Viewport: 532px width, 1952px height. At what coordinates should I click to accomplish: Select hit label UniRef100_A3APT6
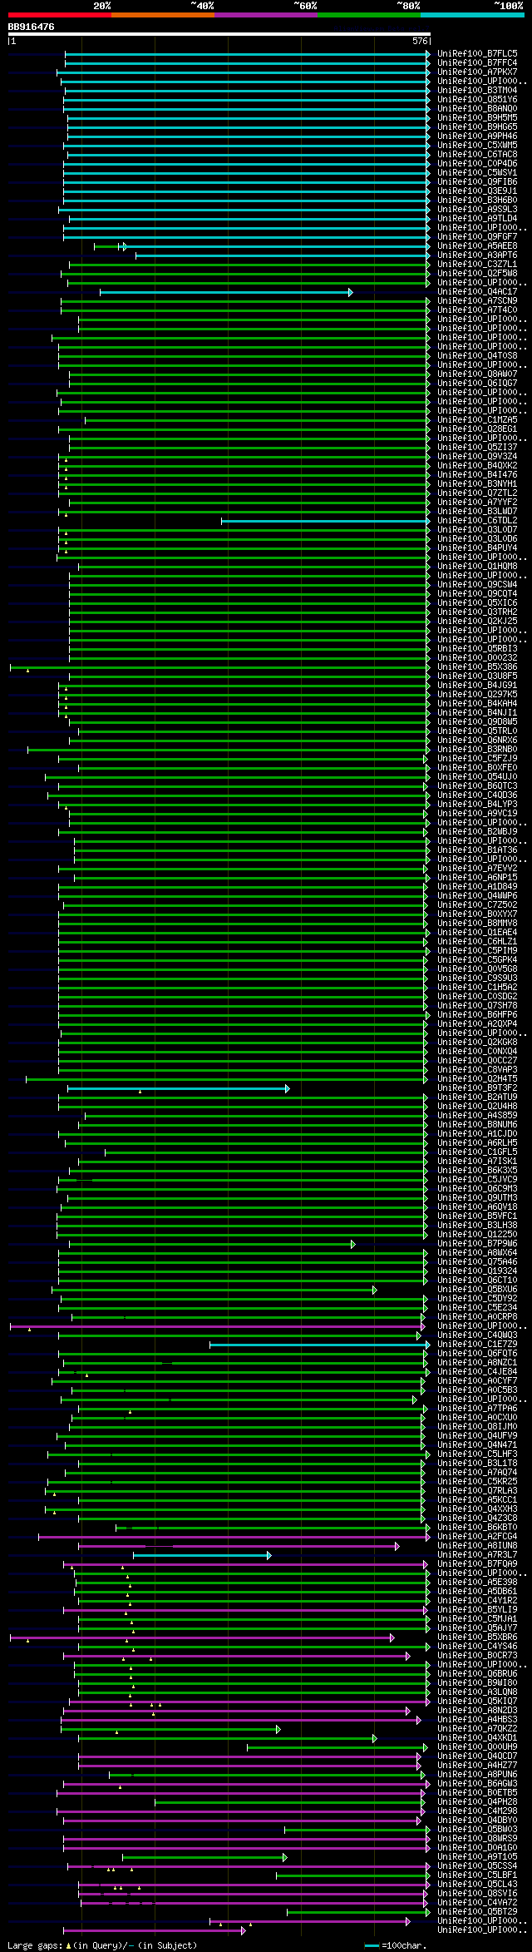[x=477, y=255]
